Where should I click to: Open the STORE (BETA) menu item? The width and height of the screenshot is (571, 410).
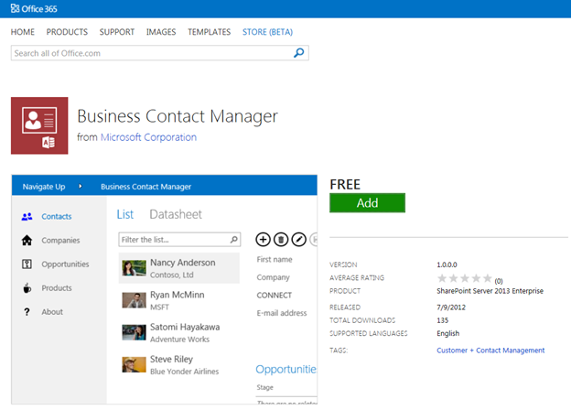tap(267, 32)
